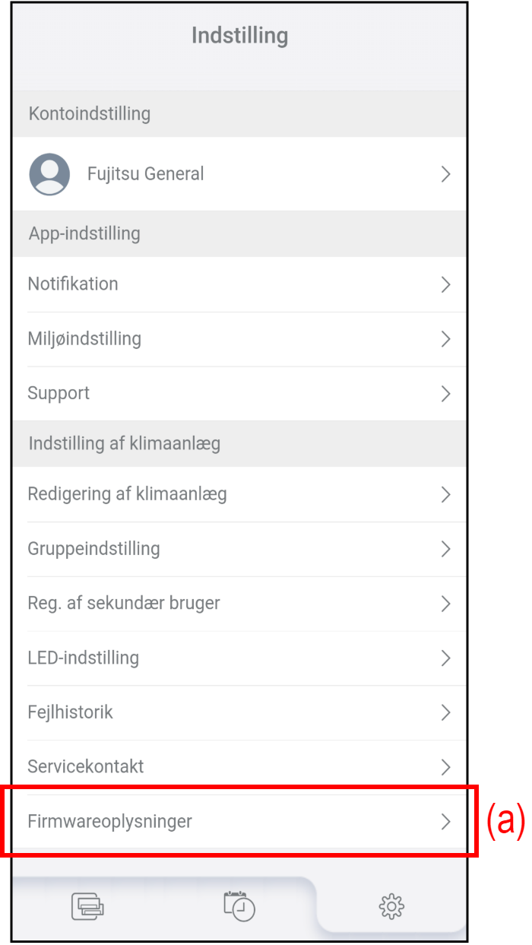Open Firmwareoplysninger firmware information
Image resolution: width=532 pixels, height=945 pixels.
click(239, 821)
